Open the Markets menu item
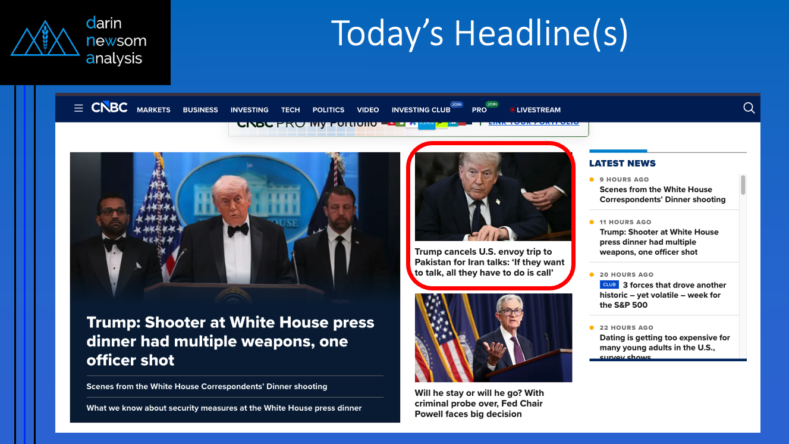 click(x=153, y=110)
